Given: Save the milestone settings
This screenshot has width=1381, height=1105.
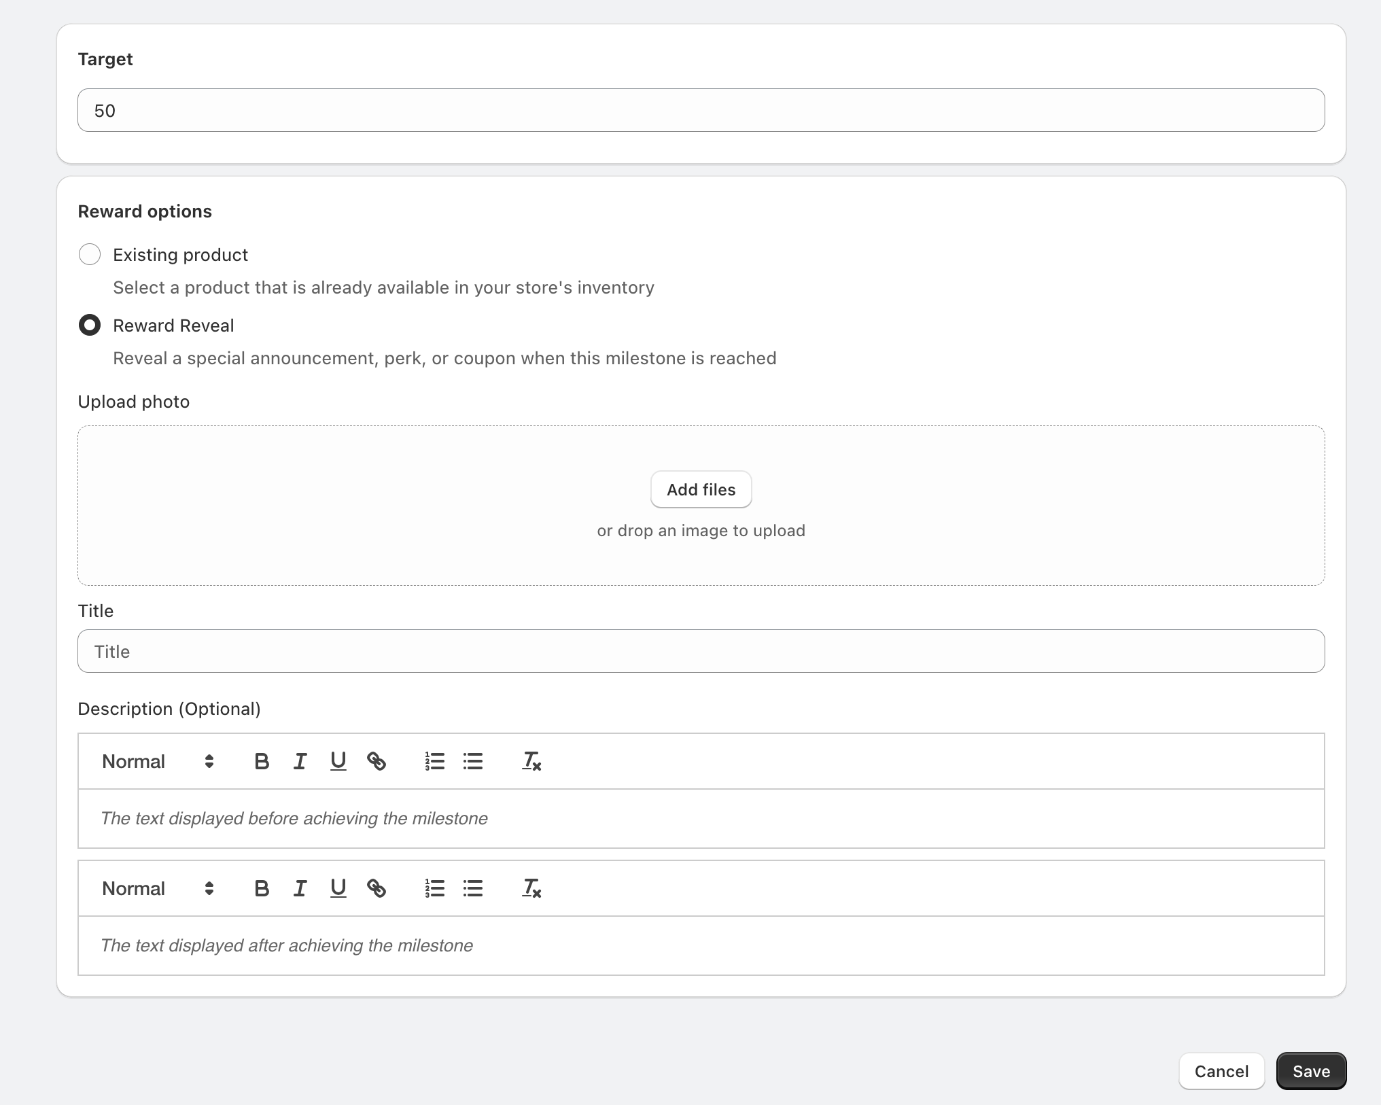Looking at the screenshot, I should pos(1311,1071).
